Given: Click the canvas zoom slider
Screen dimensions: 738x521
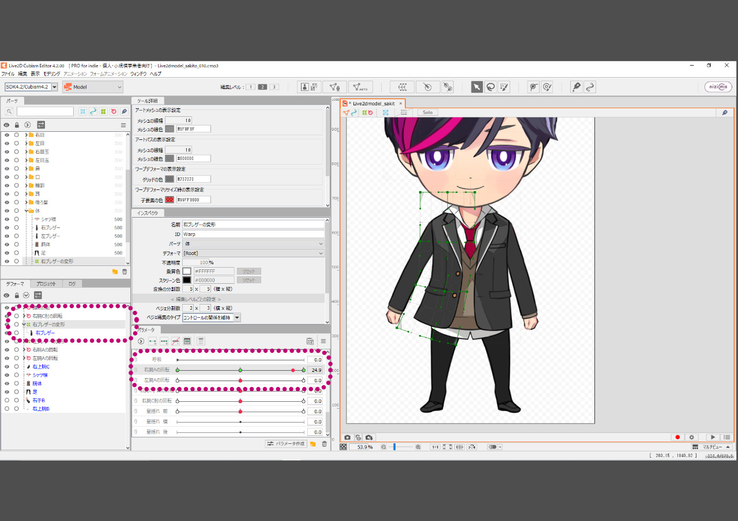Looking at the screenshot, I should [x=401, y=447].
